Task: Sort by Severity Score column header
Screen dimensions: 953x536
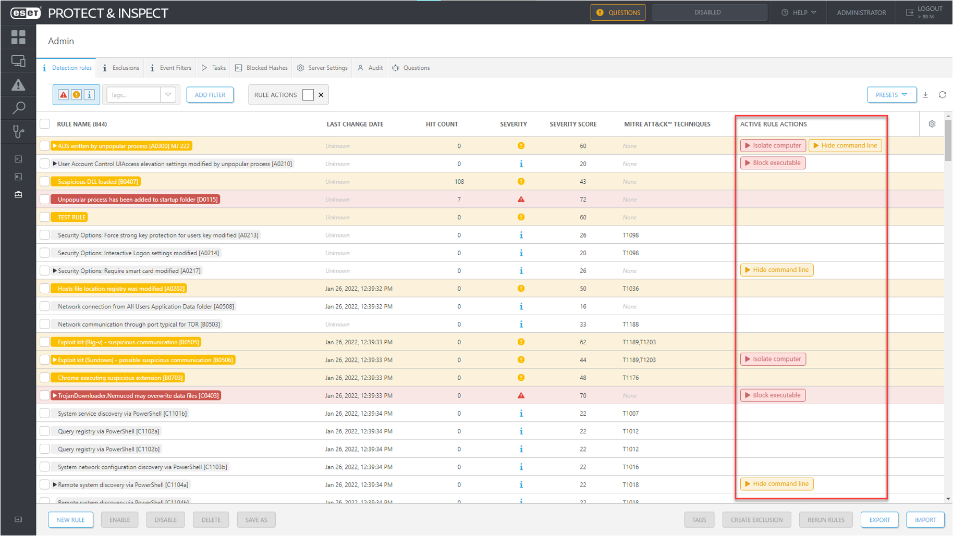Action: [573, 124]
